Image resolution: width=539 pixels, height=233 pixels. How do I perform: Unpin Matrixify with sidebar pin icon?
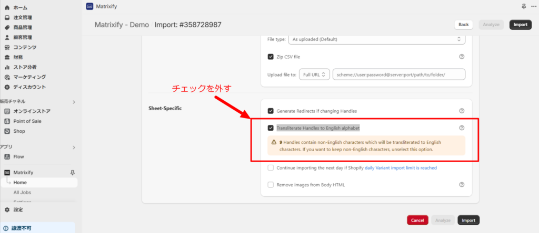click(72, 173)
